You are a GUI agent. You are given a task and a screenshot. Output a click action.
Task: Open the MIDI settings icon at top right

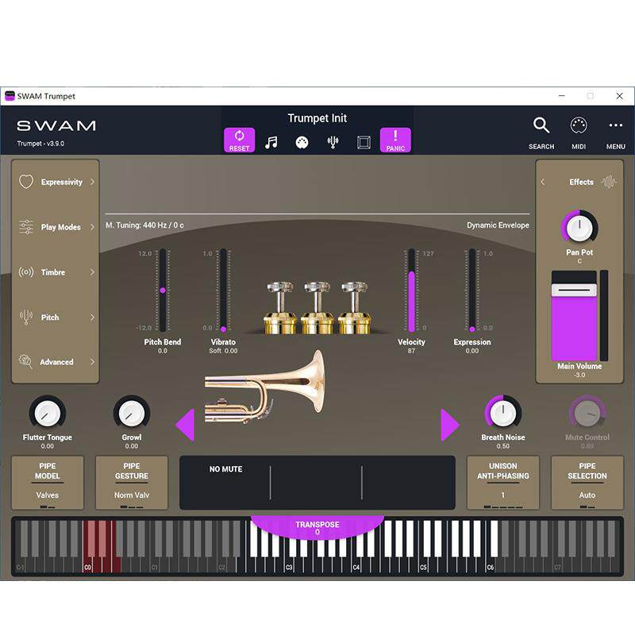tap(579, 125)
